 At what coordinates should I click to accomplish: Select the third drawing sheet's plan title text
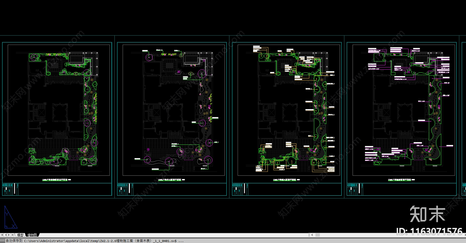coord(285,180)
